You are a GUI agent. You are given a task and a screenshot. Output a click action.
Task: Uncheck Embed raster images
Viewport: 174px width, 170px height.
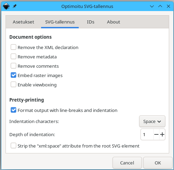(13, 75)
